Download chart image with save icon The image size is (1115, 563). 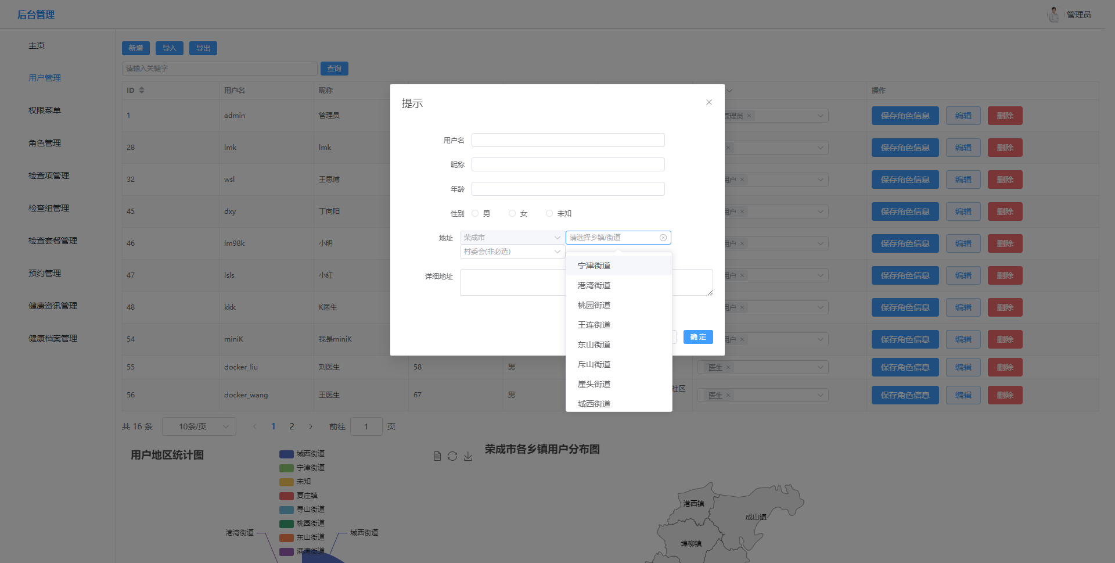(x=468, y=456)
